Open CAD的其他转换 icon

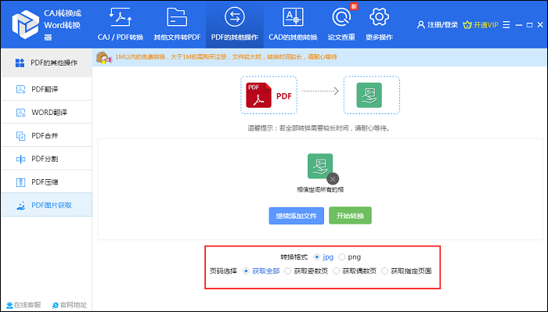293,17
